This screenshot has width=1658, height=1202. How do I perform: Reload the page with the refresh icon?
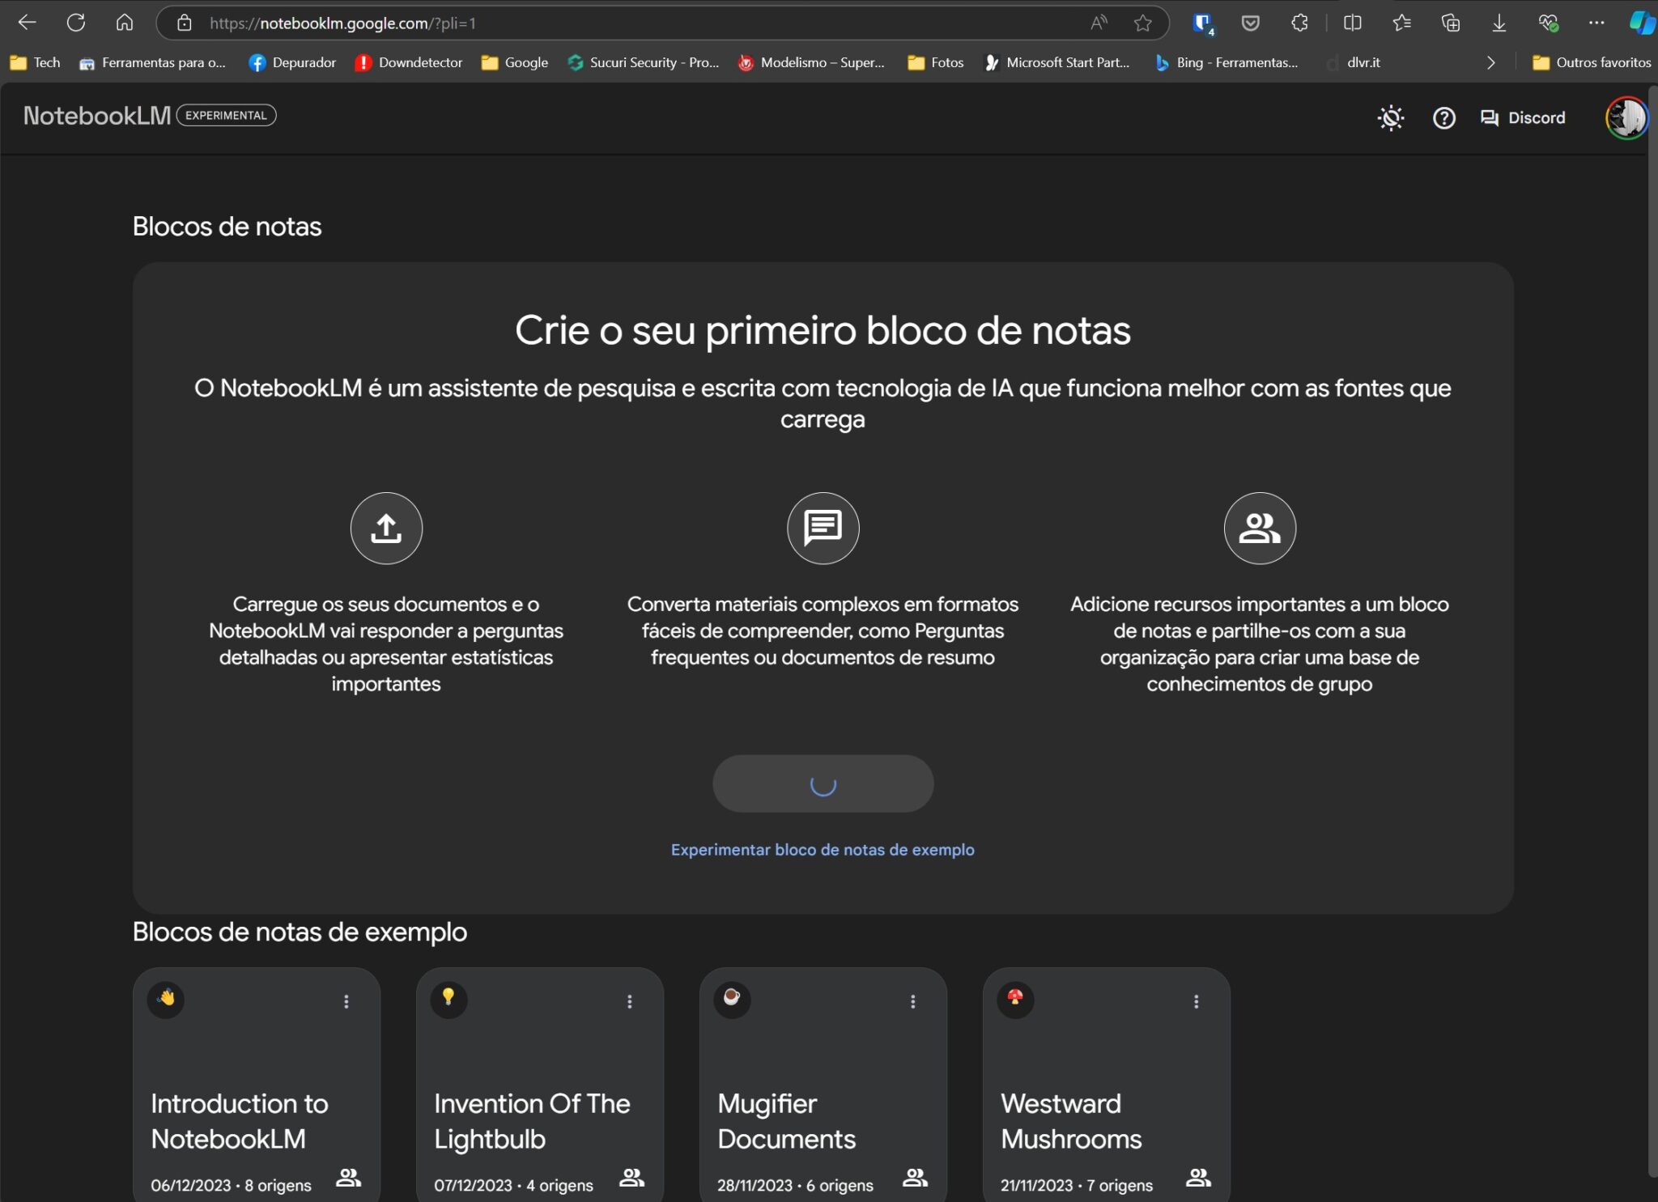(x=76, y=23)
